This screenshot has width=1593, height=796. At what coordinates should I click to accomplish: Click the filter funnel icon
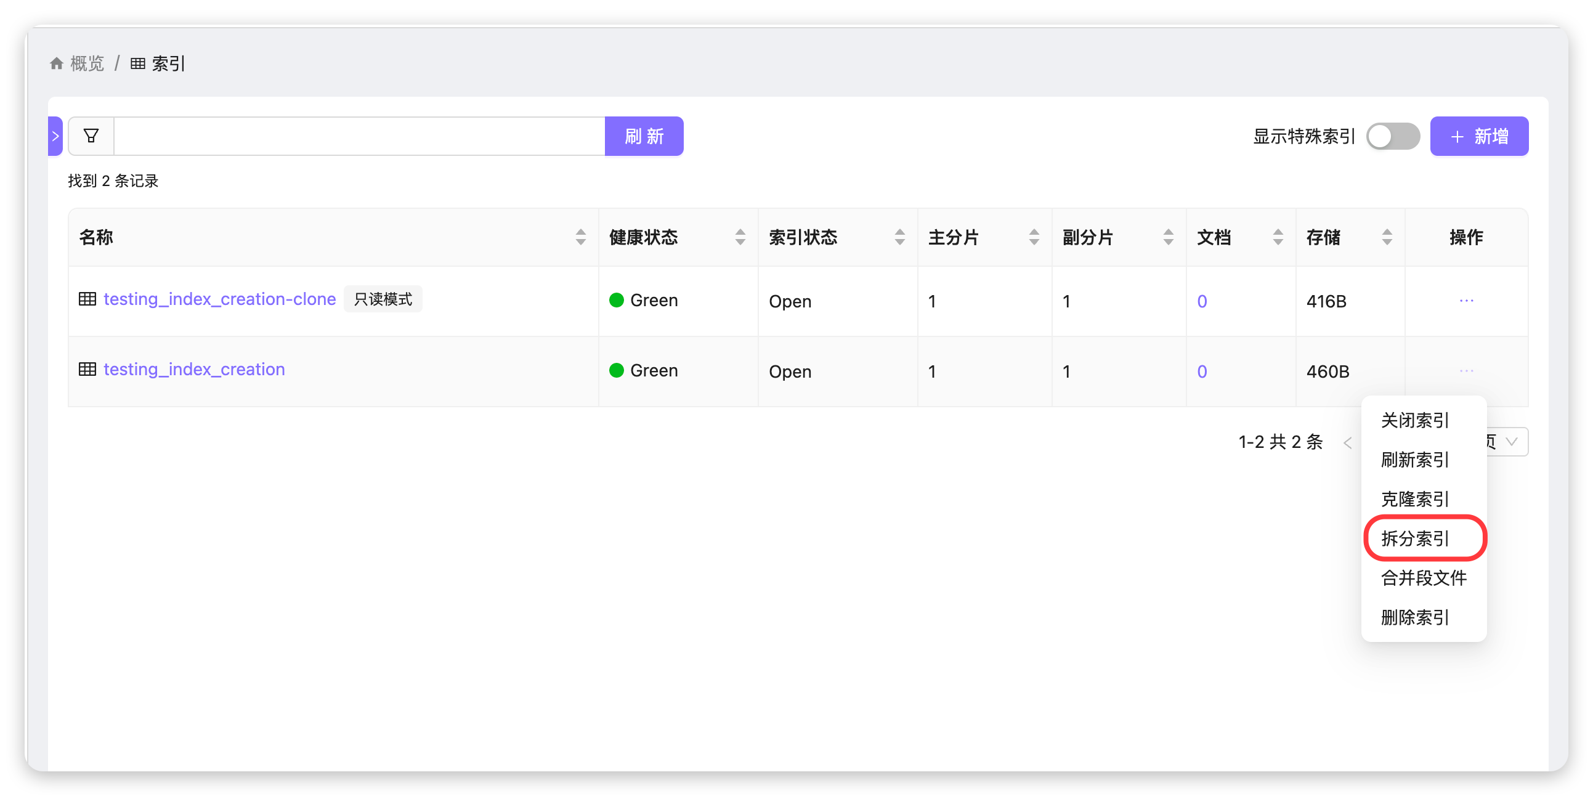91,136
